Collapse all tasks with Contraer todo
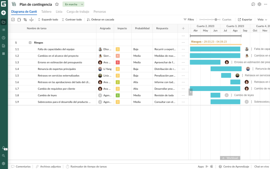The height and width of the screenshot is (169, 270). coord(71,20)
